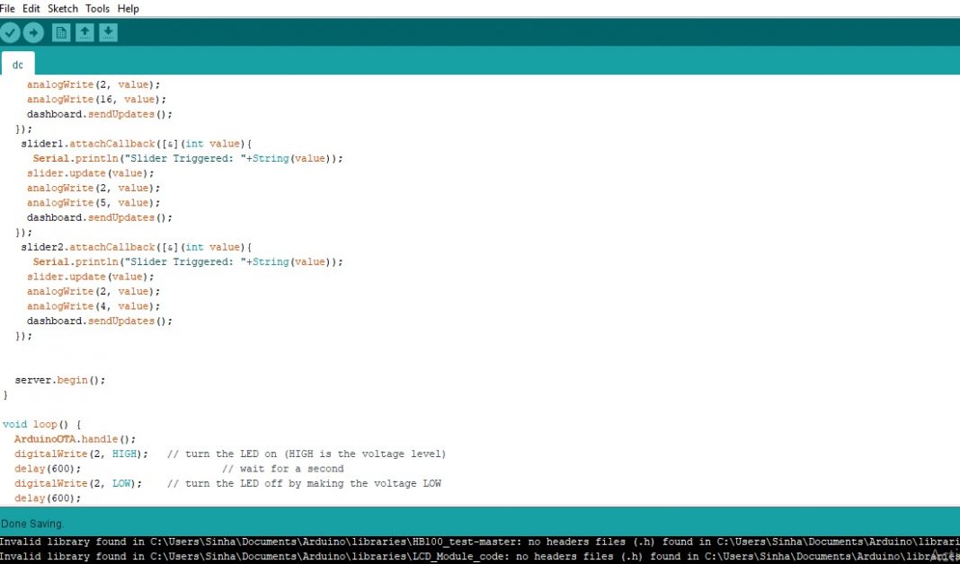This screenshot has height=564, width=960.
Task: Click the slider2.attachCallback line
Action: pyautogui.click(x=137, y=247)
